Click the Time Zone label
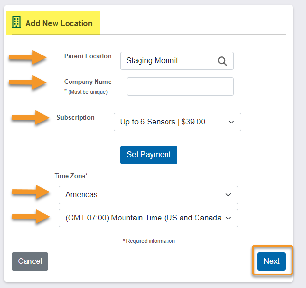306x288 pixels. (71, 176)
